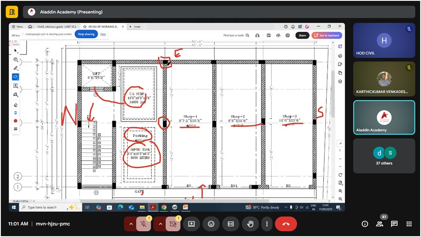This screenshot has width=421, height=237.
Task: Toggle closed captions in Meet
Action: pyautogui.click(x=230, y=224)
